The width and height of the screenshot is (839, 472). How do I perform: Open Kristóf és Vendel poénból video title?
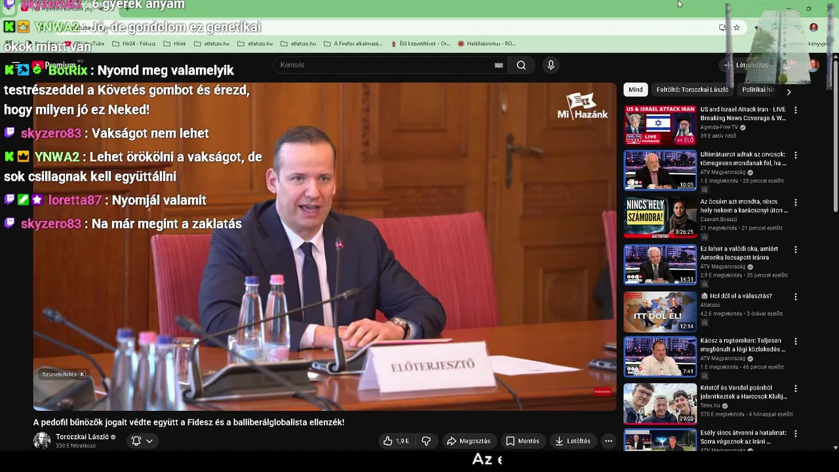pyautogui.click(x=743, y=392)
